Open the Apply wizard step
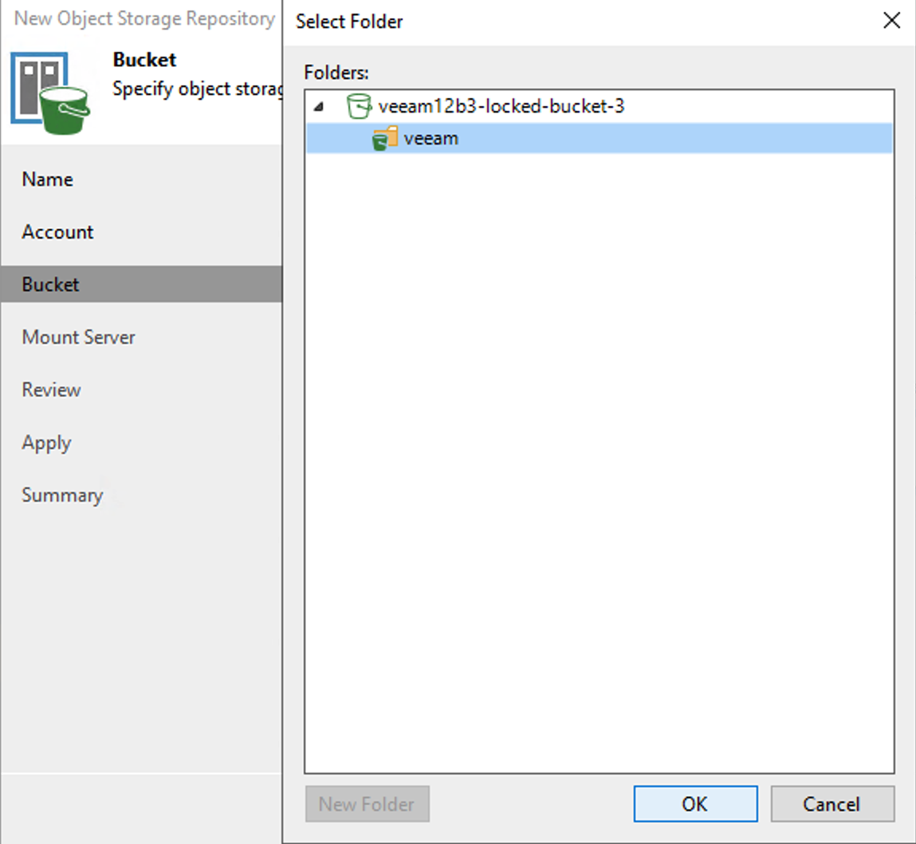 pyautogui.click(x=47, y=443)
